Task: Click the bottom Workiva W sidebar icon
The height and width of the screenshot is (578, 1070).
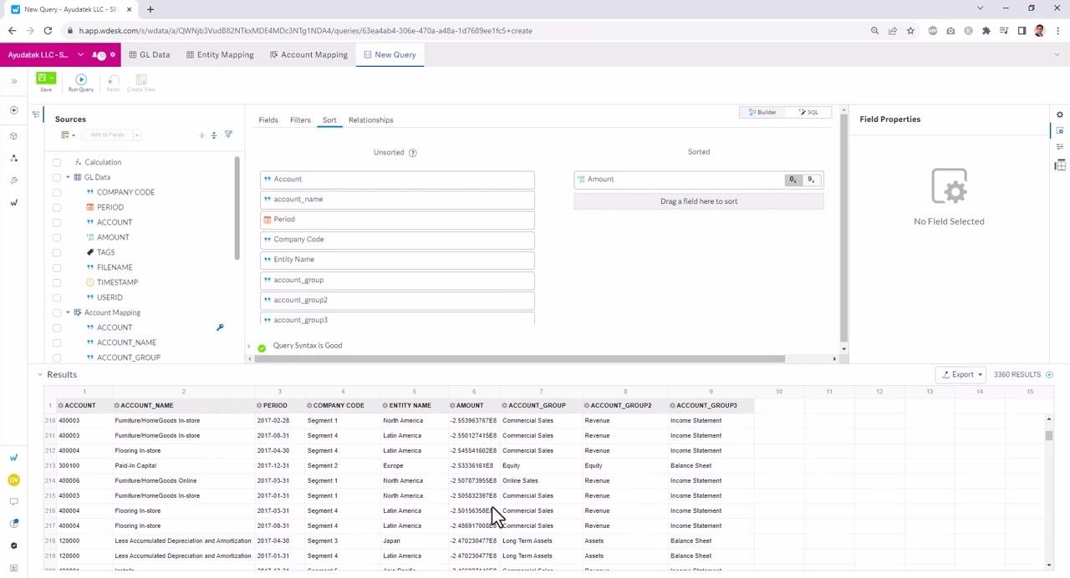Action: click(13, 458)
